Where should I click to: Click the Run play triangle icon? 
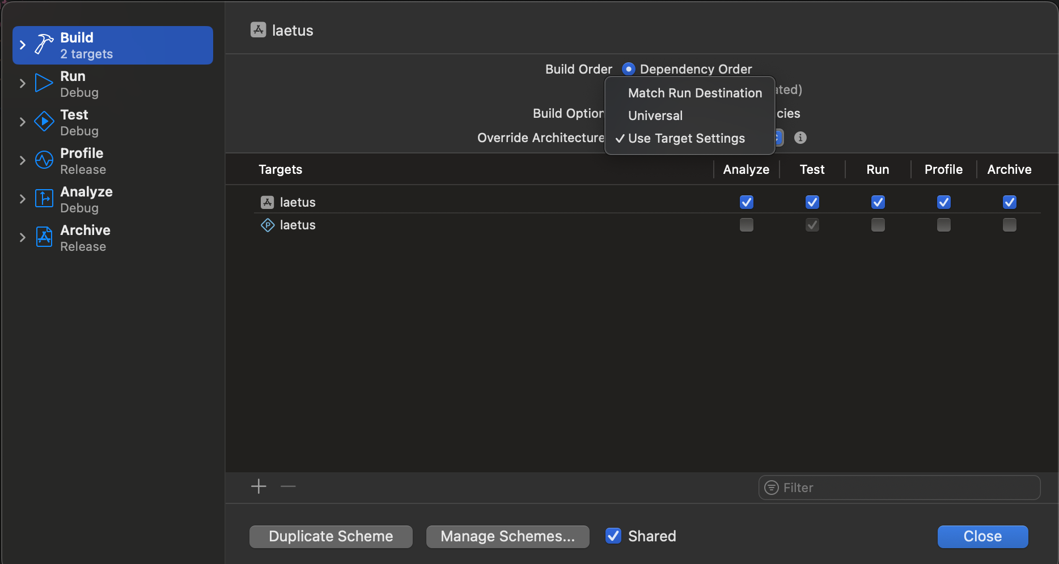coord(44,83)
